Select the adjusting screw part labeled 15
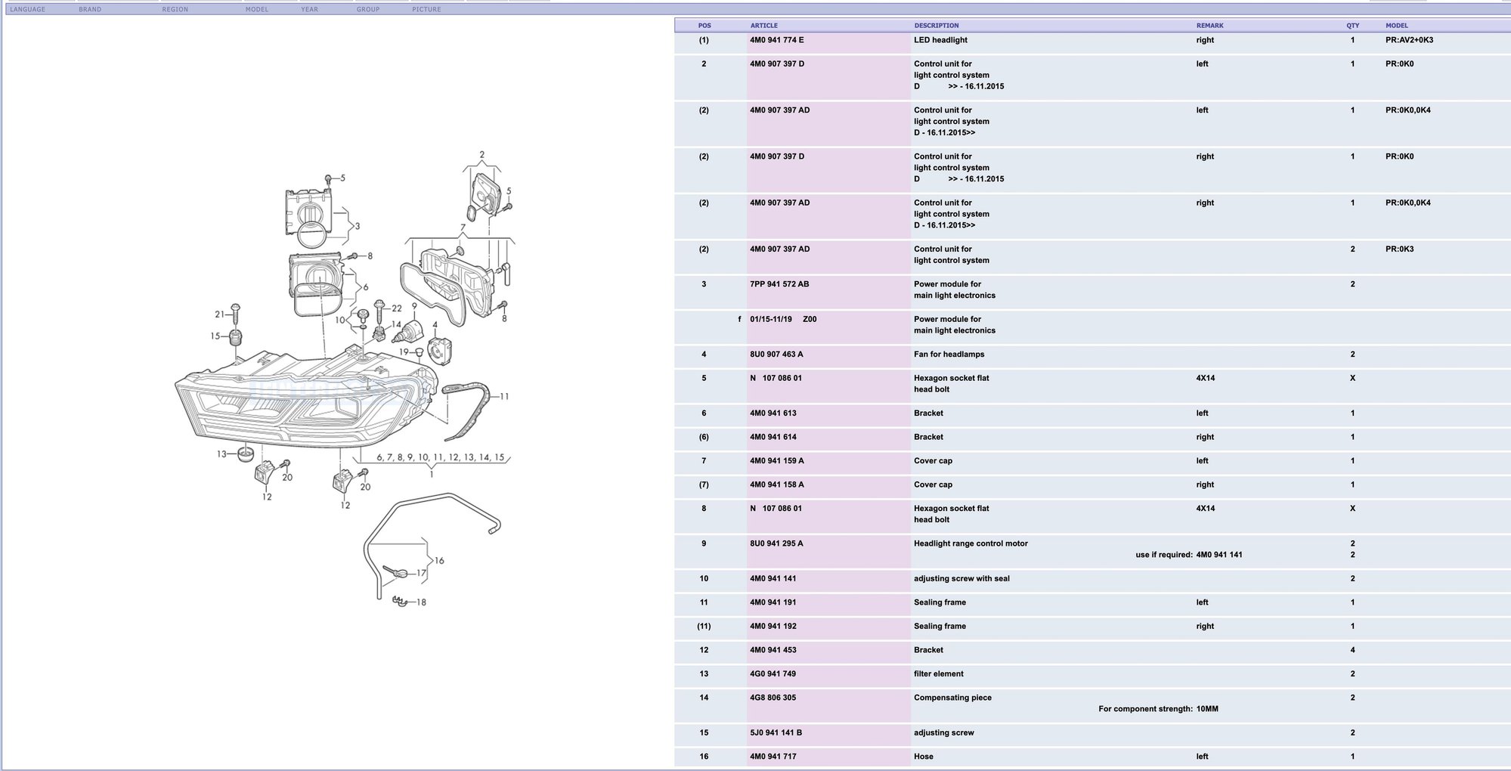The height and width of the screenshot is (771, 1511). (234, 337)
